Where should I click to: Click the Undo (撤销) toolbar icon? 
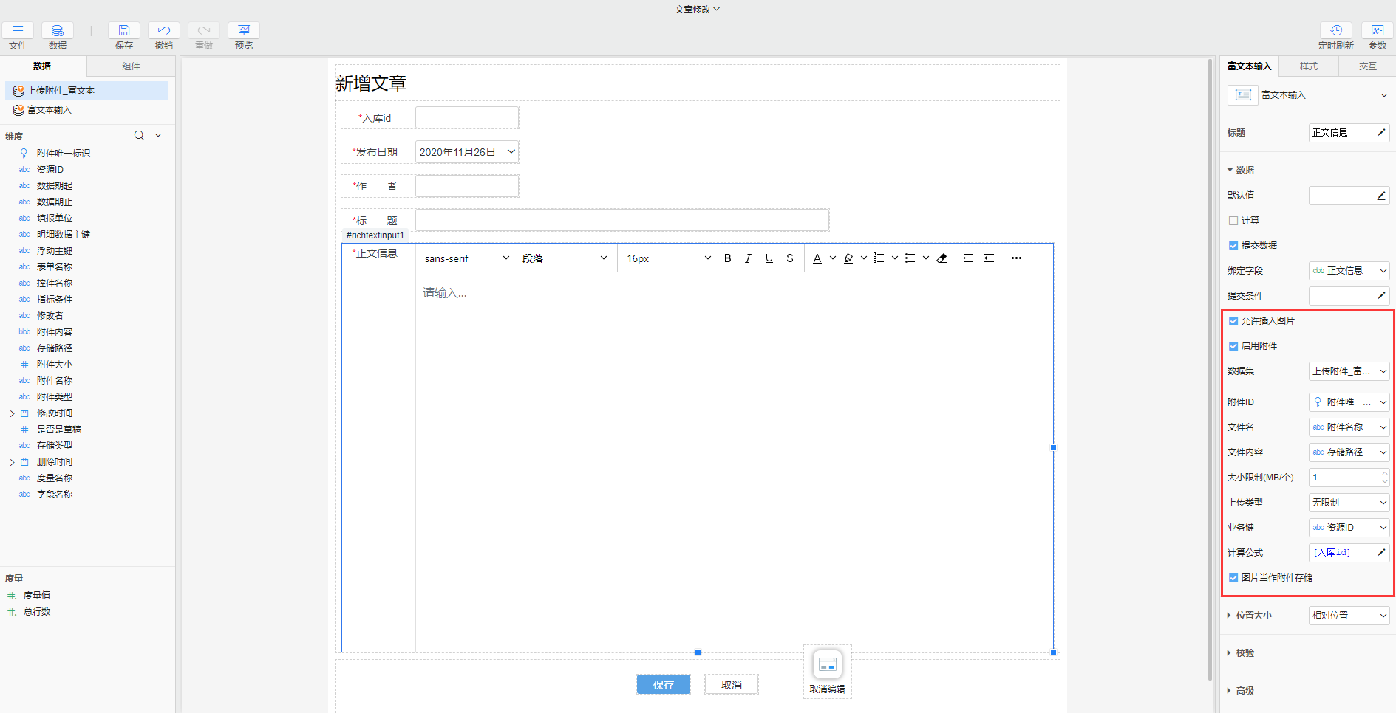coord(164,31)
